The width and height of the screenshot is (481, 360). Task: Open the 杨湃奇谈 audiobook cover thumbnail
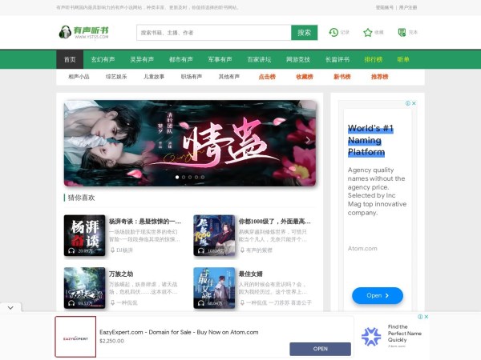[85, 235]
